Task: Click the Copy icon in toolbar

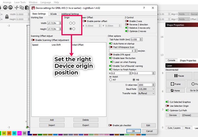Action: 22,8
